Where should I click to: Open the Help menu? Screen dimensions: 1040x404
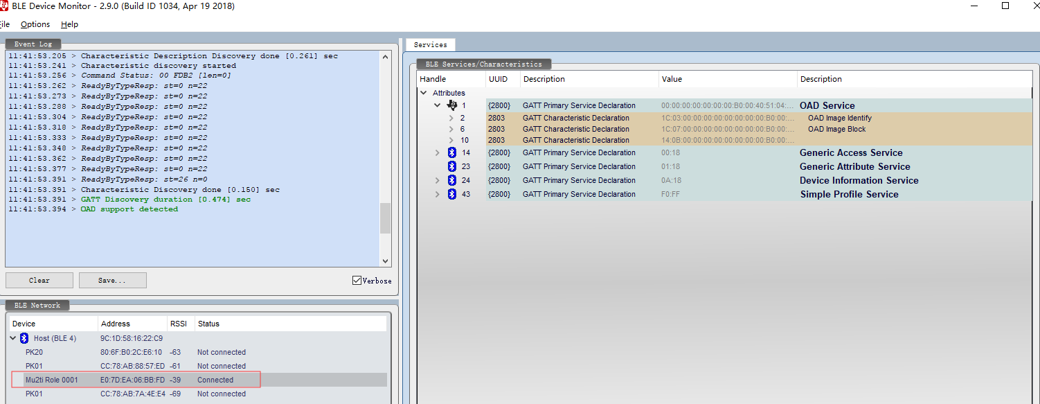point(69,24)
